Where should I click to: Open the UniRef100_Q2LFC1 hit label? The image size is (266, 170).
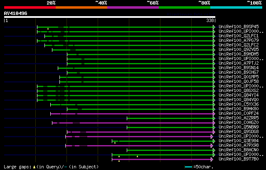click(x=239, y=36)
